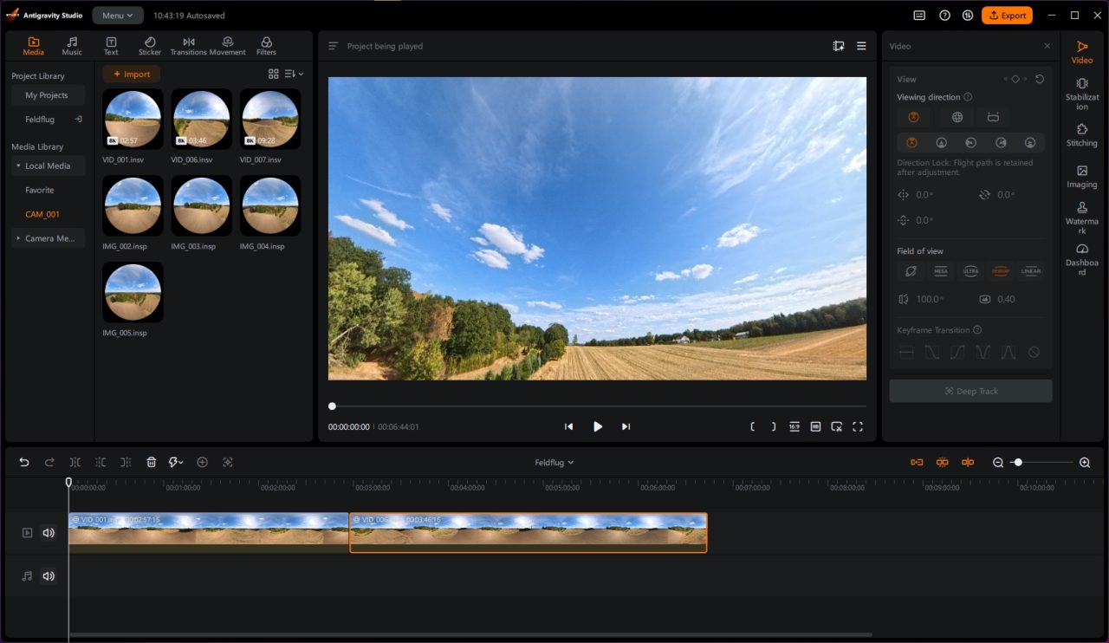Toggle the third orange timeline split-snap button
The height and width of the screenshot is (643, 1109).
(968, 462)
